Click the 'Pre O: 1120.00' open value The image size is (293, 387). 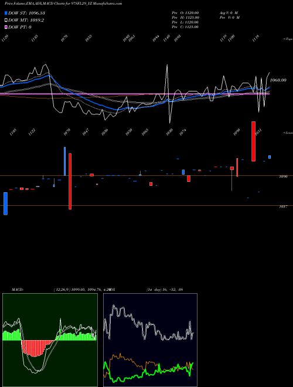point(185,12)
